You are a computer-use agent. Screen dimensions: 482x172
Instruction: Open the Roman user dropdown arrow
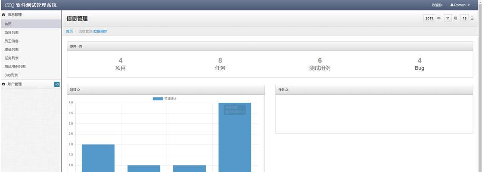(x=469, y=5)
